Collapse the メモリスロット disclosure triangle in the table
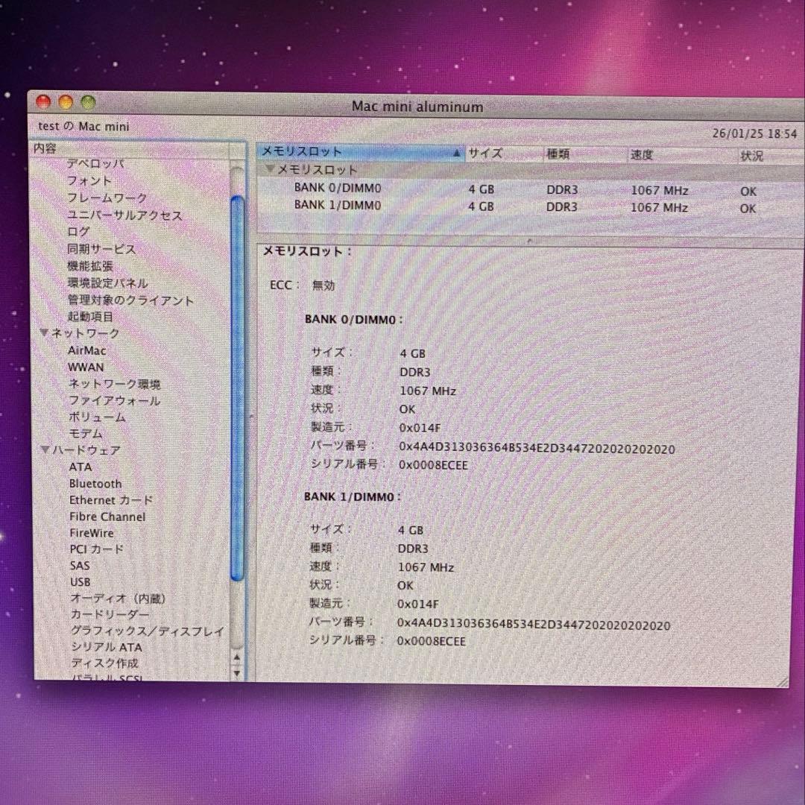Image resolution: width=805 pixels, height=805 pixels. click(270, 170)
